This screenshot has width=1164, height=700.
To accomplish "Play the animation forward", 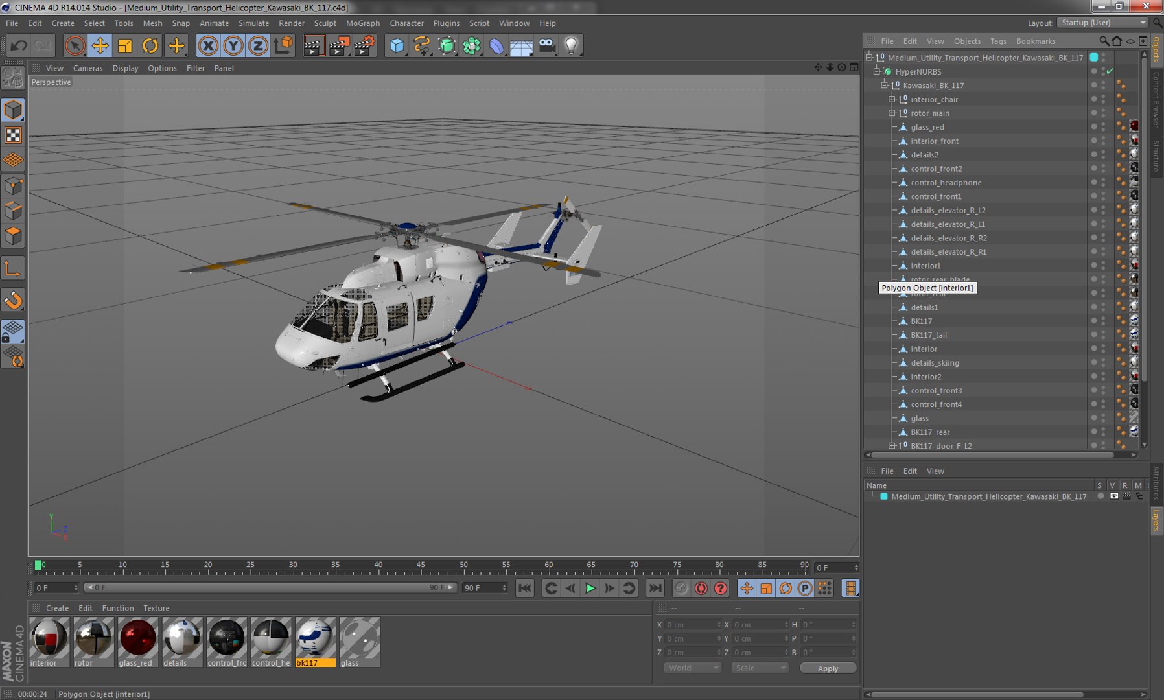I will [x=590, y=588].
